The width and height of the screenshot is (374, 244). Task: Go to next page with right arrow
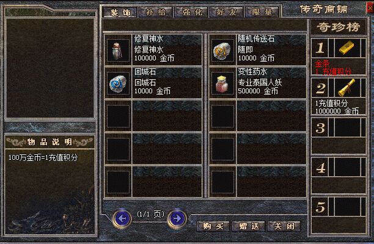pos(177,218)
